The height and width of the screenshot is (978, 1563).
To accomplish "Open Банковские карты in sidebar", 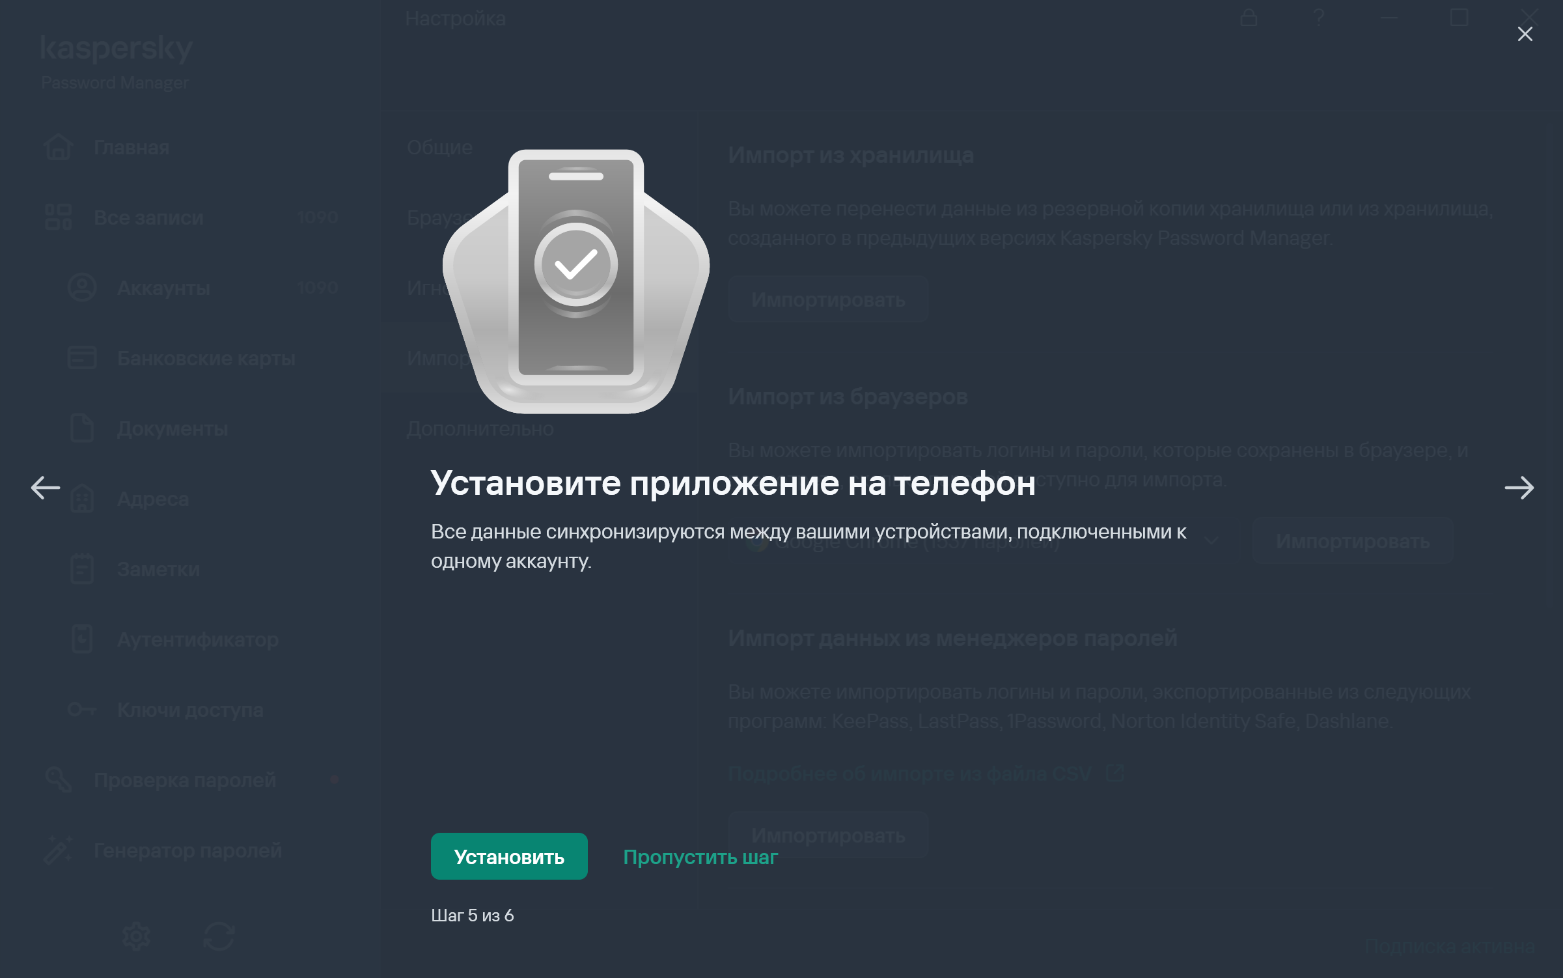I will 206,358.
